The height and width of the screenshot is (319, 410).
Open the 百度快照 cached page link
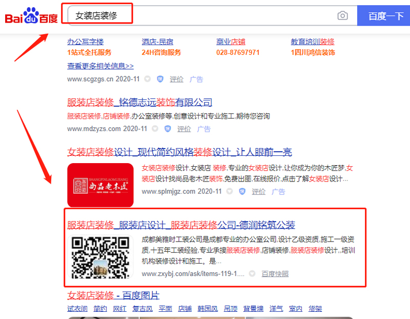tap(275, 274)
